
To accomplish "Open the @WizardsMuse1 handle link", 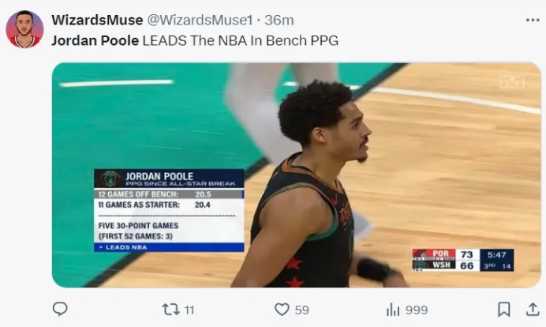I will pos(200,20).
